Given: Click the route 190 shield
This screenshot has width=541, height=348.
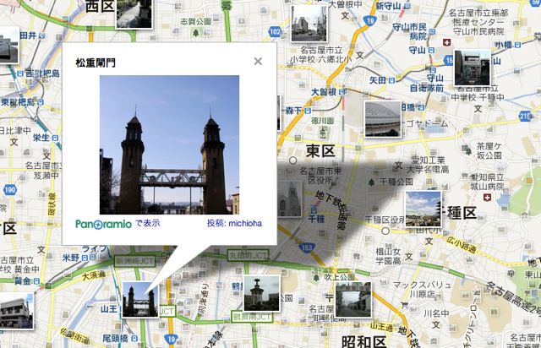Looking at the screenshot, I should (10, 190).
